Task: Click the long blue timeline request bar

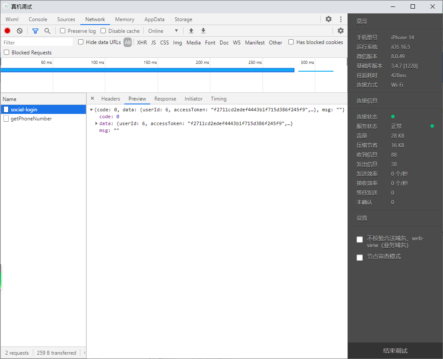Action: [148, 70]
